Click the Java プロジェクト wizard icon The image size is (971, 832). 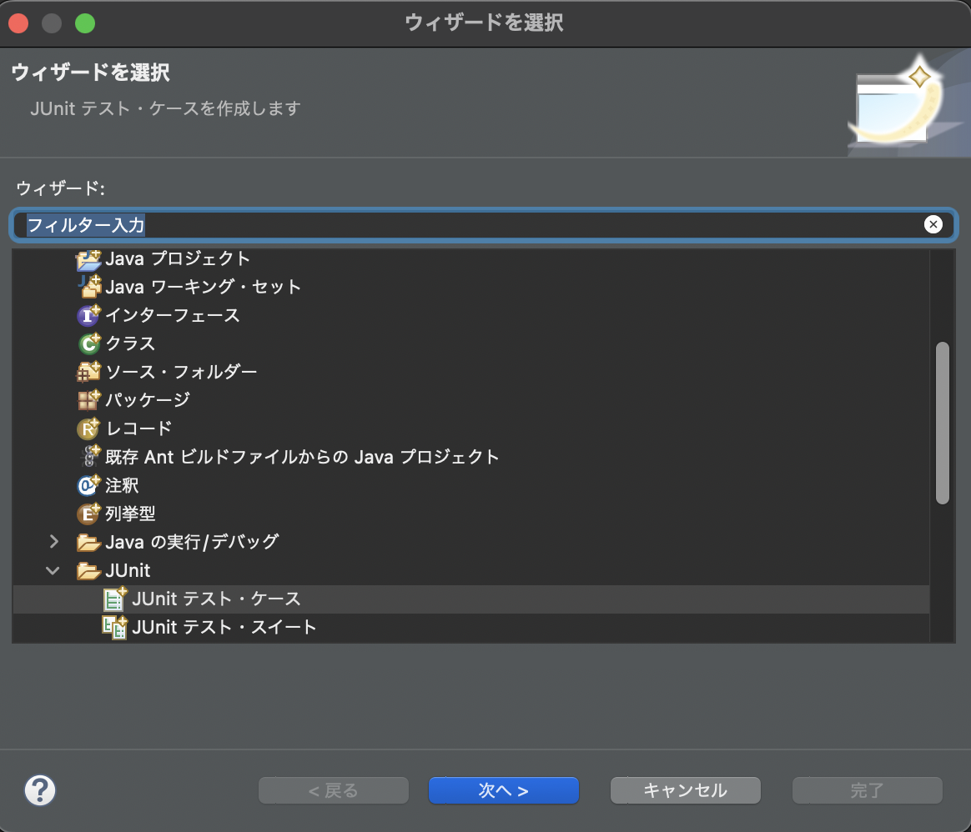pos(88,259)
